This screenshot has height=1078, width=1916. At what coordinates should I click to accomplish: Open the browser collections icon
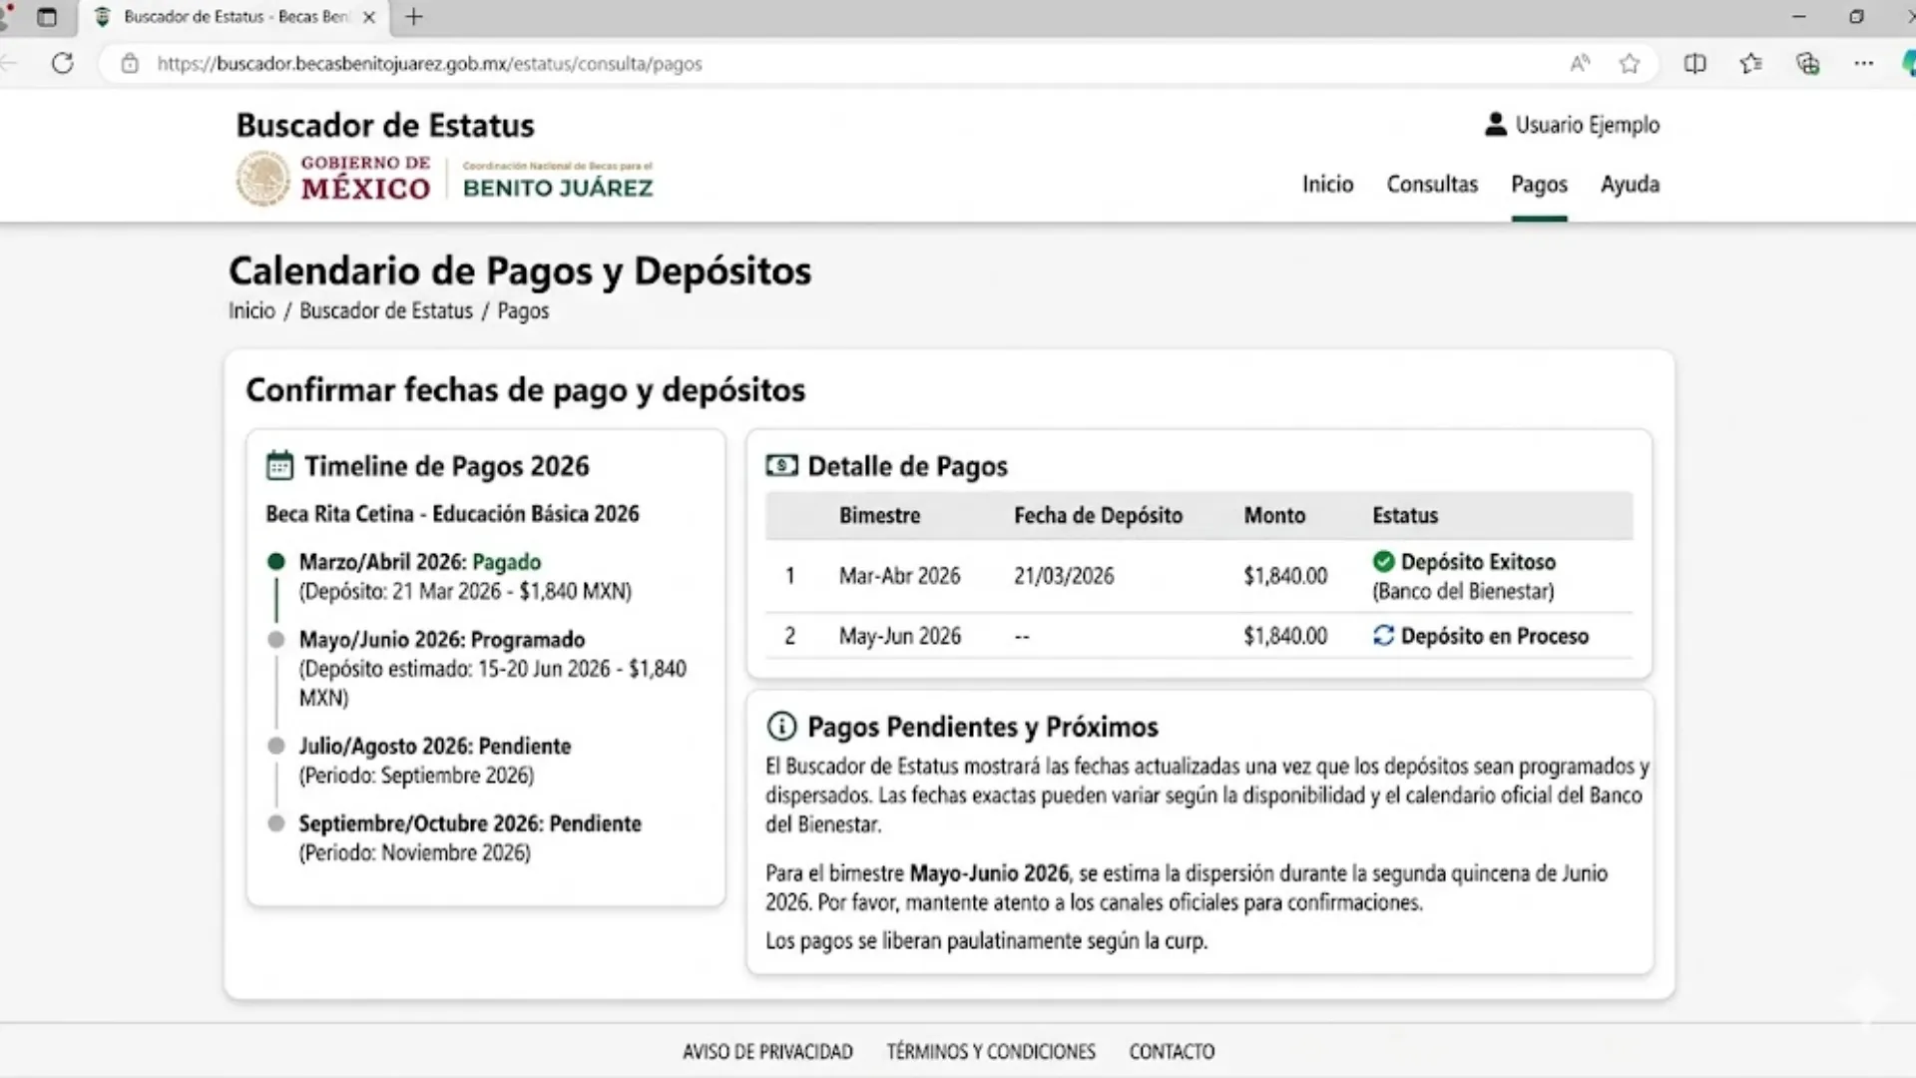pyautogui.click(x=1808, y=64)
